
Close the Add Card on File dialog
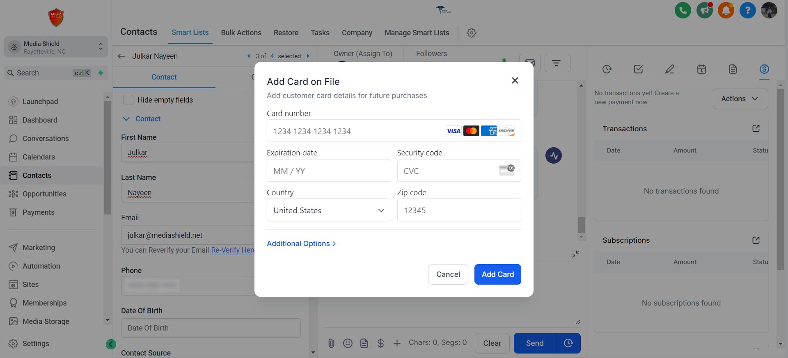[515, 80]
